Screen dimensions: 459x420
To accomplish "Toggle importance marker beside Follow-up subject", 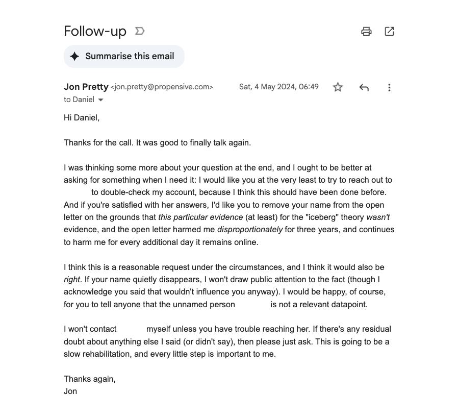I will 140,31.
